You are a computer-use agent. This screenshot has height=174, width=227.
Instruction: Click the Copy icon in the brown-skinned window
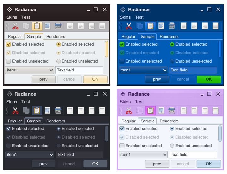coord(26,26)
